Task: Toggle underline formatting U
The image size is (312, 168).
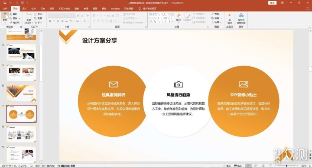Action: point(58,21)
